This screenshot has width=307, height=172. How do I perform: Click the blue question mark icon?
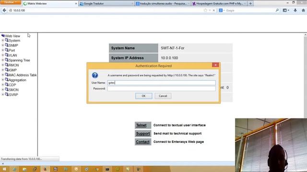95,75
